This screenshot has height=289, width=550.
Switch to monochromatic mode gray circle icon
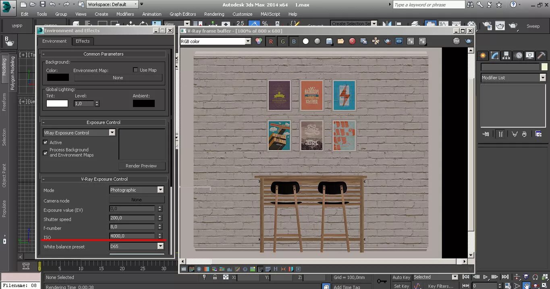(x=318, y=41)
